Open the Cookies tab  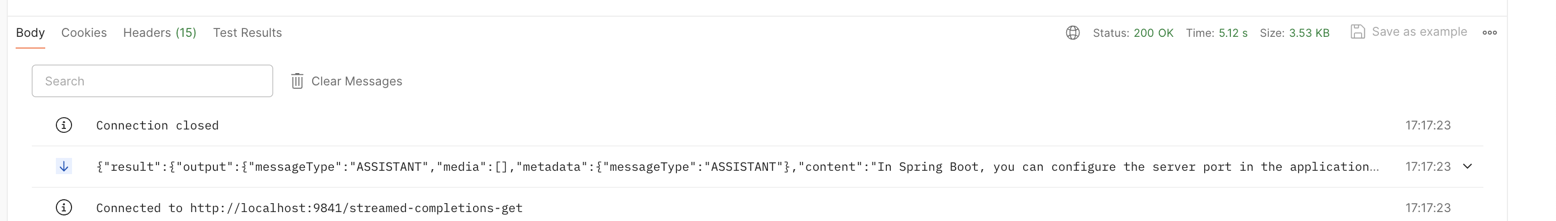click(x=84, y=32)
